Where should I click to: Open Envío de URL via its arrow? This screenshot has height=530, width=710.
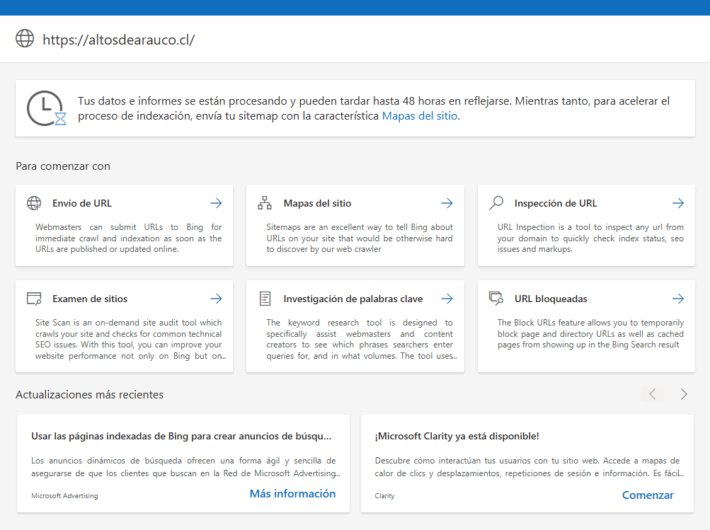coord(216,204)
